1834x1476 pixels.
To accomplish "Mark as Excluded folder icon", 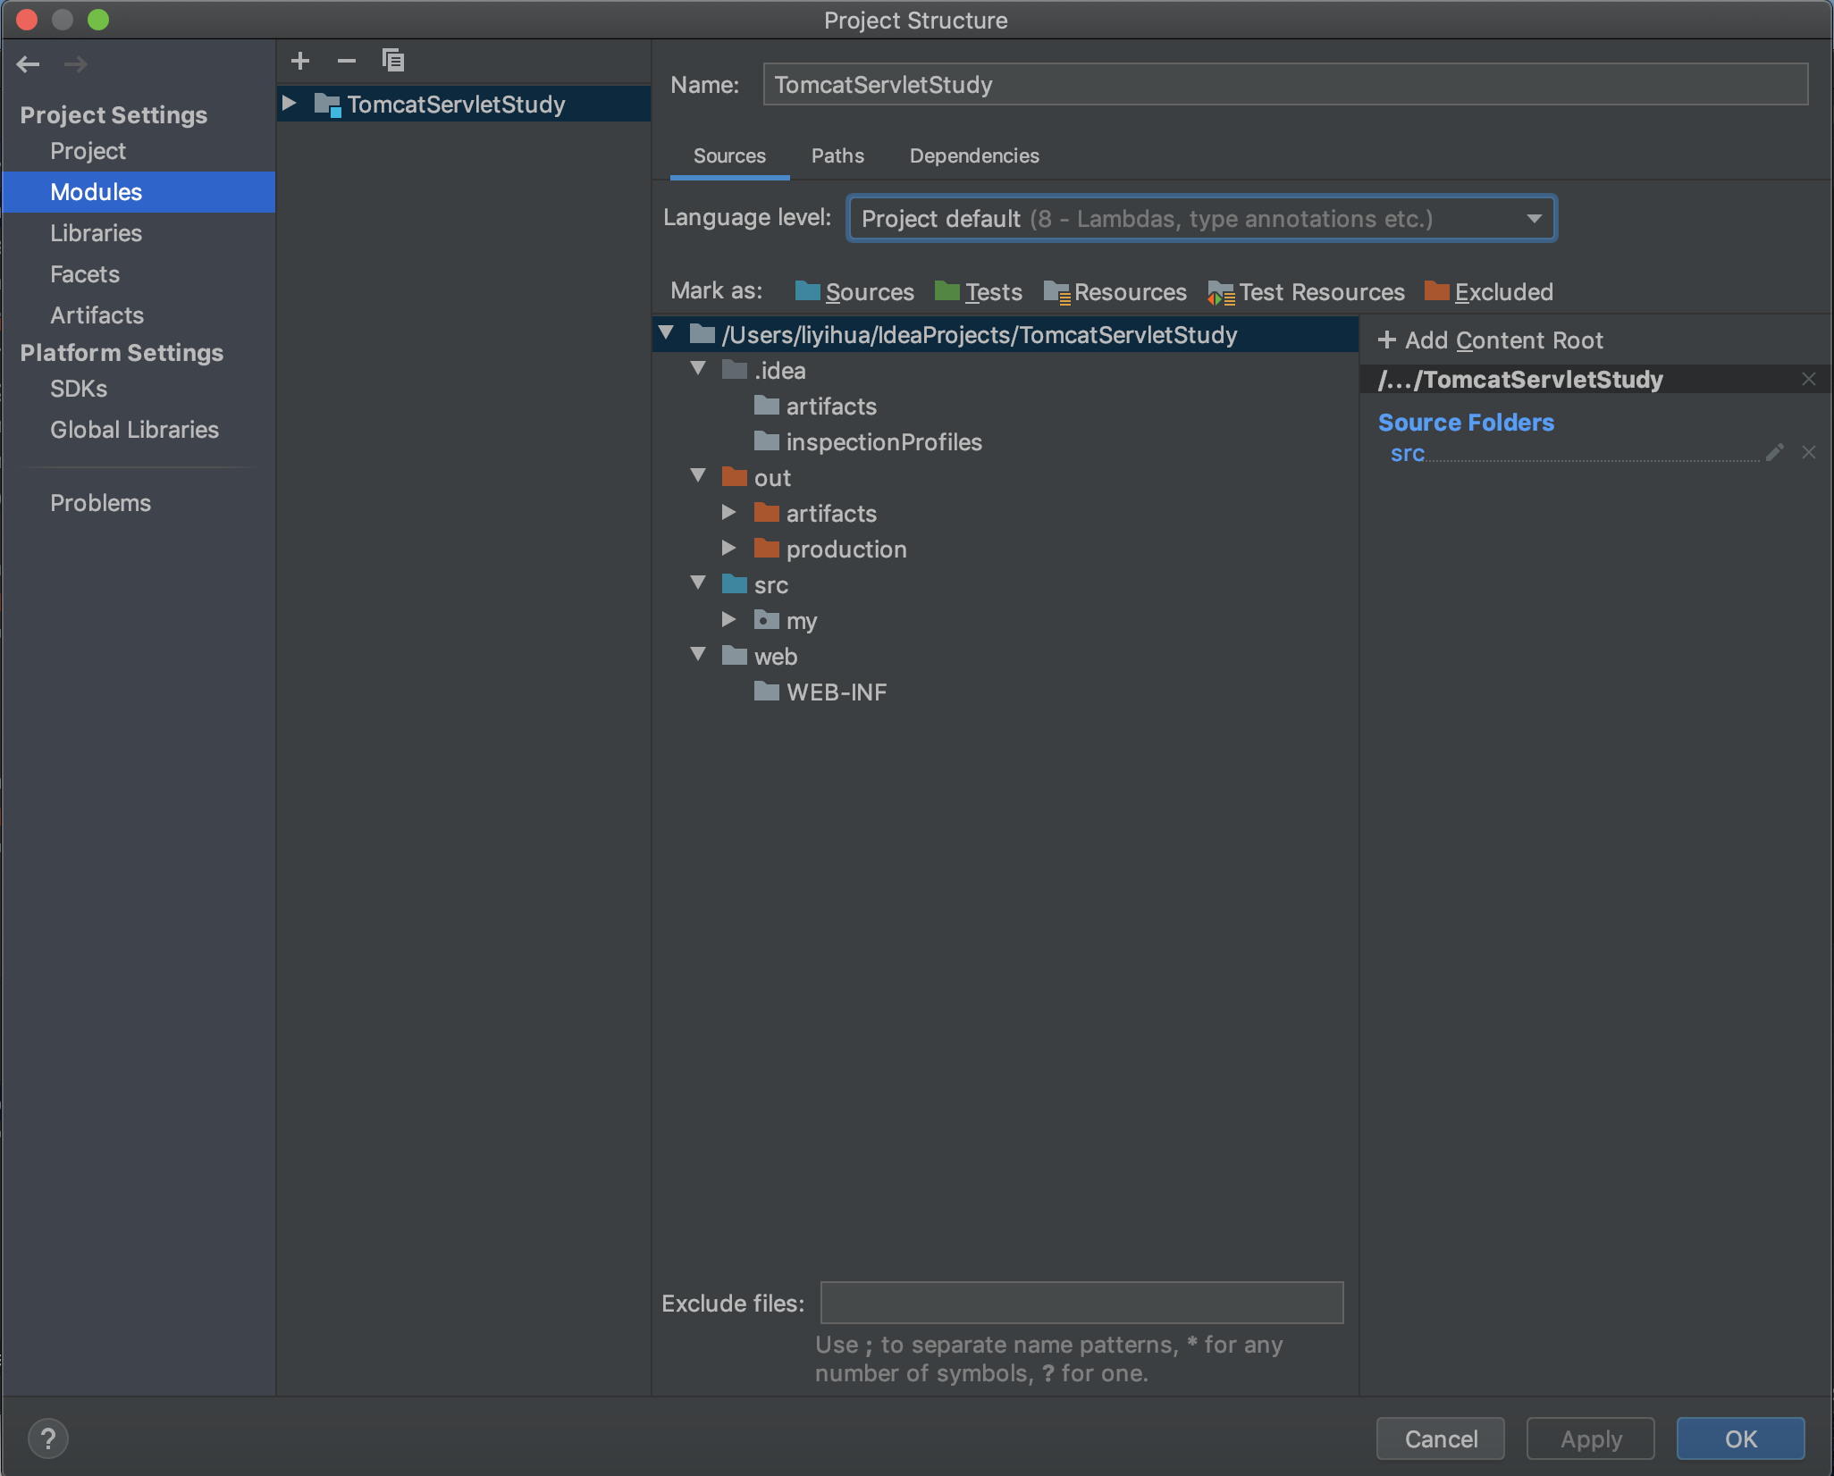I will click(1437, 291).
